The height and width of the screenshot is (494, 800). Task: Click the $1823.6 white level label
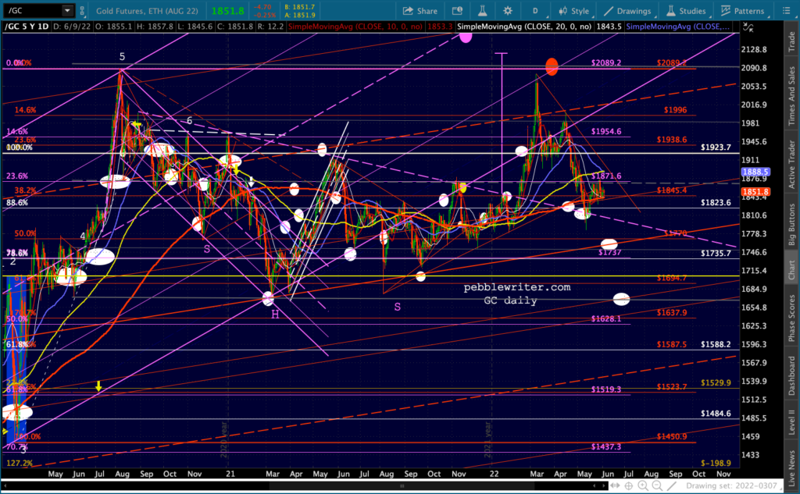pyautogui.click(x=716, y=202)
